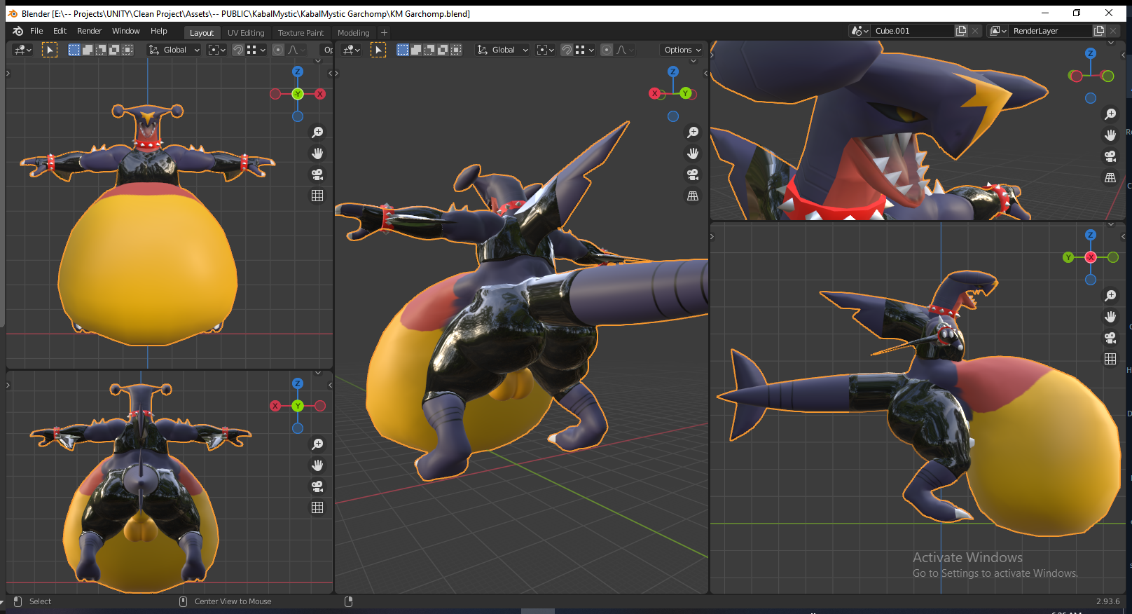Viewport: 1132px width, 614px height.
Task: Select the tweak tool in the center viewport header
Action: point(378,50)
